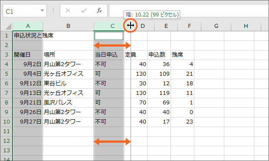269x161 pixels.
Task: Click the capacity value 70
Action: pyautogui.click(x=135, y=103)
